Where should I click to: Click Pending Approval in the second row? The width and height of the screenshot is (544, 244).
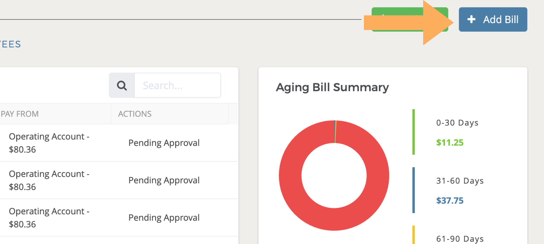pyautogui.click(x=164, y=180)
